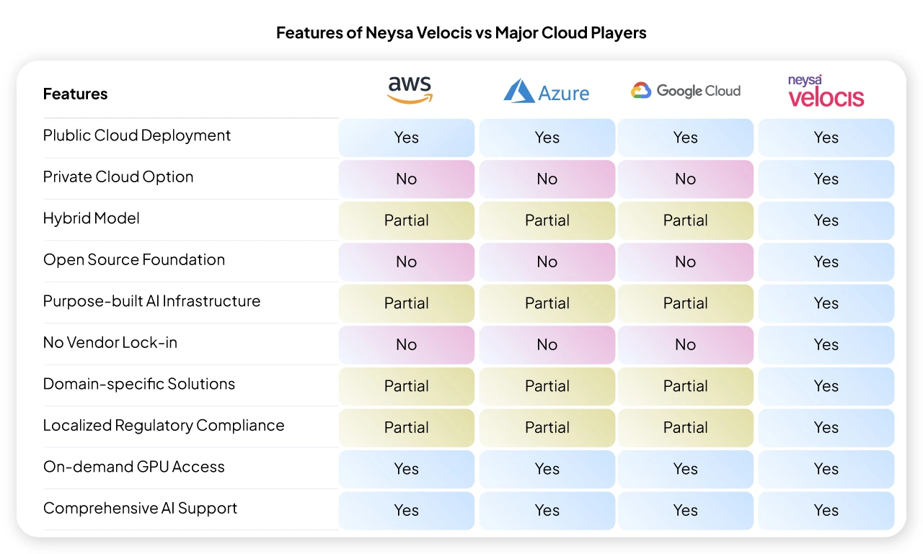Viewport: 923px width, 554px height.
Task: Click AWS cell for Open Source Foundation
Action: click(x=407, y=262)
